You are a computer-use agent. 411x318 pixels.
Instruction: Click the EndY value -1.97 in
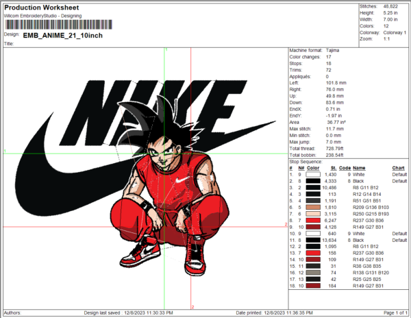pos(334,116)
